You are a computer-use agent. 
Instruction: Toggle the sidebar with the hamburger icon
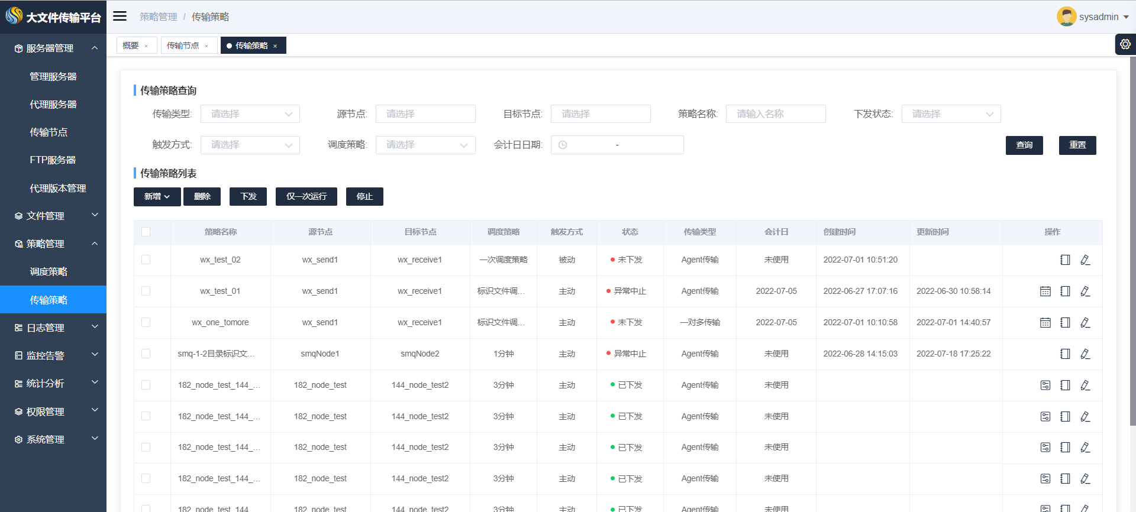[120, 16]
